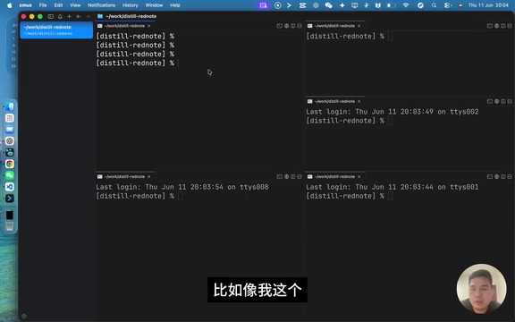This screenshot has width=515, height=322.
Task: Add a new terminal in the ttys002 pane
Action: (490, 101)
